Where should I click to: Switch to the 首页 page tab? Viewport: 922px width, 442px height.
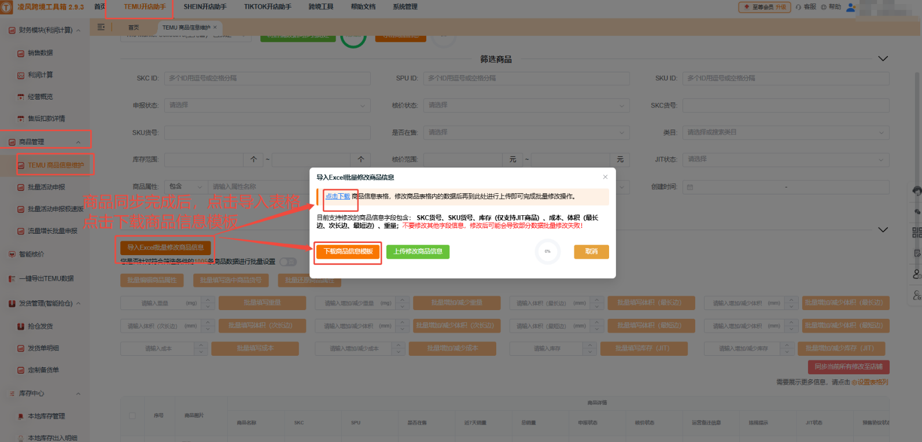click(x=134, y=28)
